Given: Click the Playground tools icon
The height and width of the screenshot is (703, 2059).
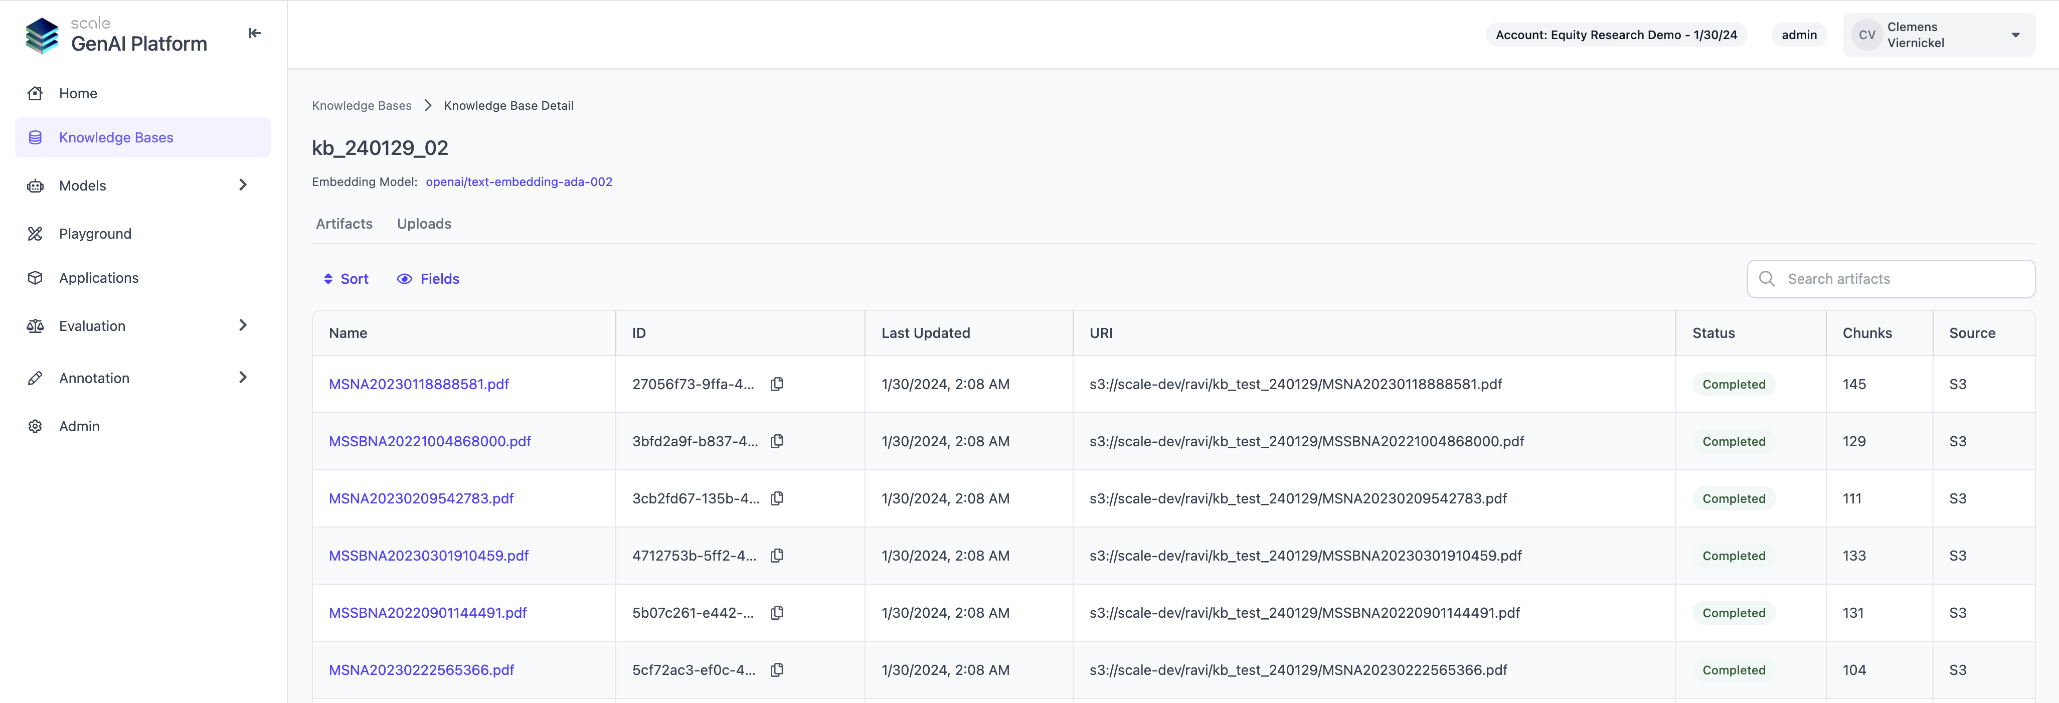Looking at the screenshot, I should 35,233.
